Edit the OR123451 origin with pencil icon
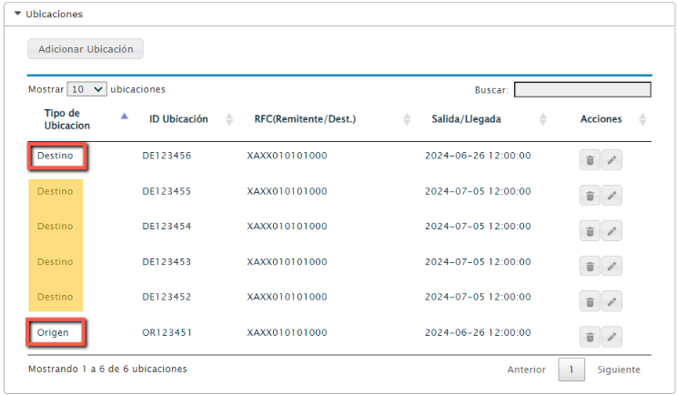Image resolution: width=677 pixels, height=395 pixels. pyautogui.click(x=611, y=337)
